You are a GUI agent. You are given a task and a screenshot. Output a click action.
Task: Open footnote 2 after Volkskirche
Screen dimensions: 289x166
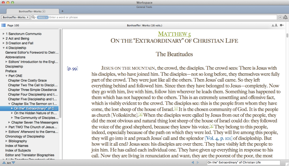point(141,114)
